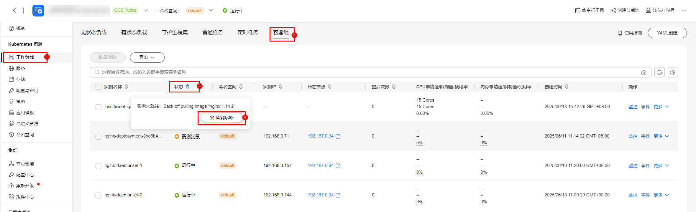
Task: Switch to the 定时任务 tab
Action: 248,32
